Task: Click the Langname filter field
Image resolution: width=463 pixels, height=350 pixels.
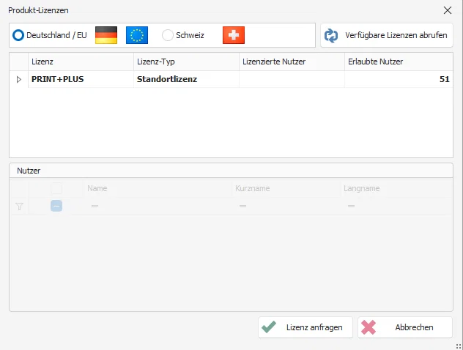Action: [x=396, y=206]
